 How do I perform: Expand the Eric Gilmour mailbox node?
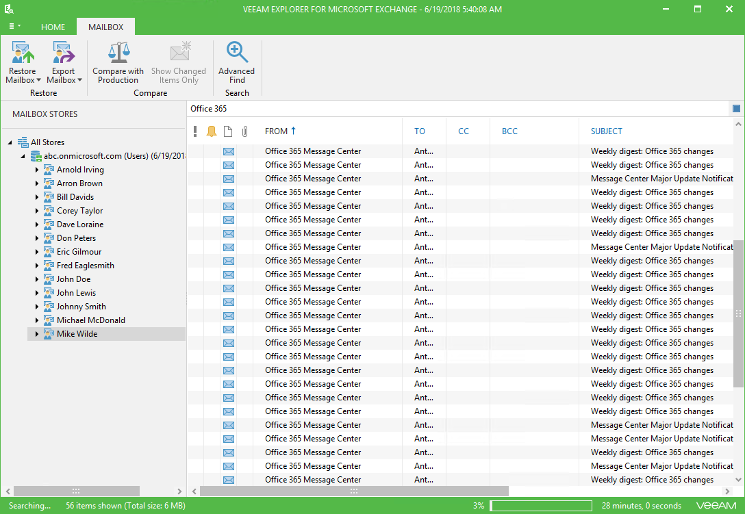(x=36, y=252)
